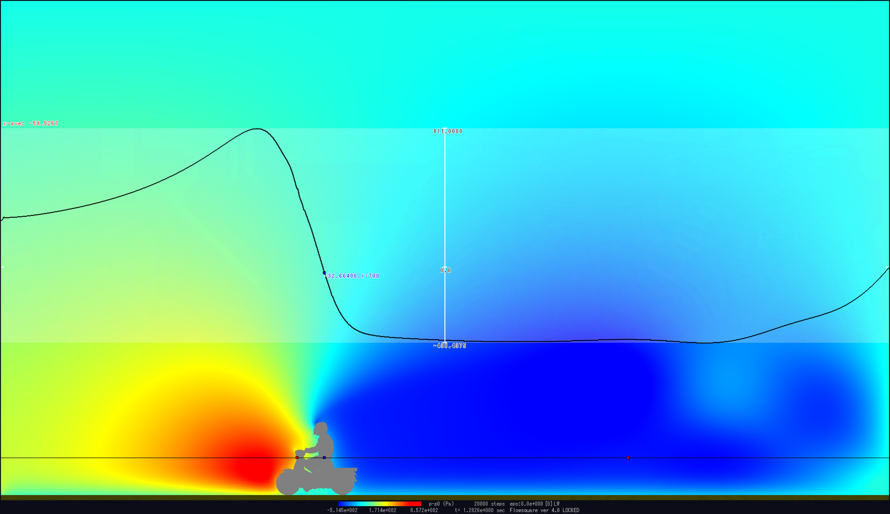
Task: Click the 32.66406, i=700 point label
Action: point(353,276)
